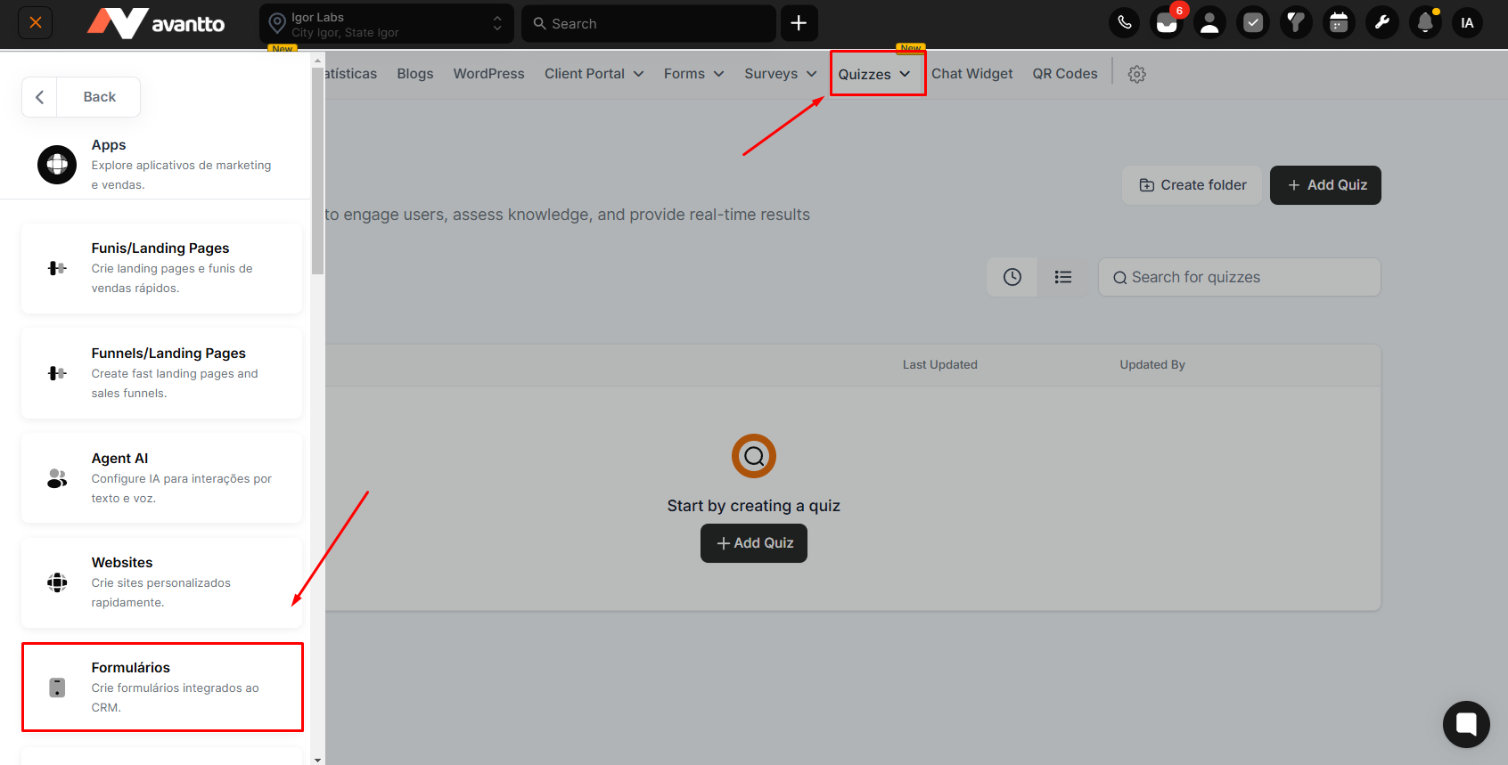
Task: Select the list view icon
Action: click(1063, 277)
